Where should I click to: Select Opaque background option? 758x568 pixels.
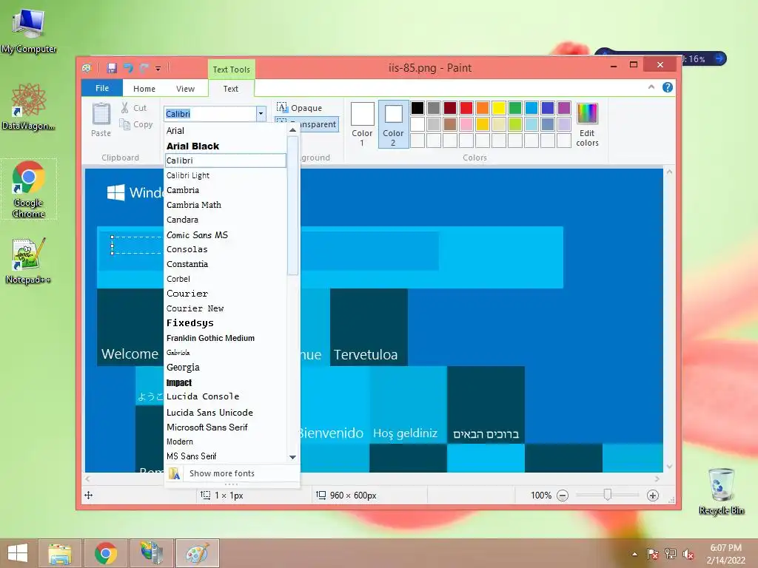(299, 108)
